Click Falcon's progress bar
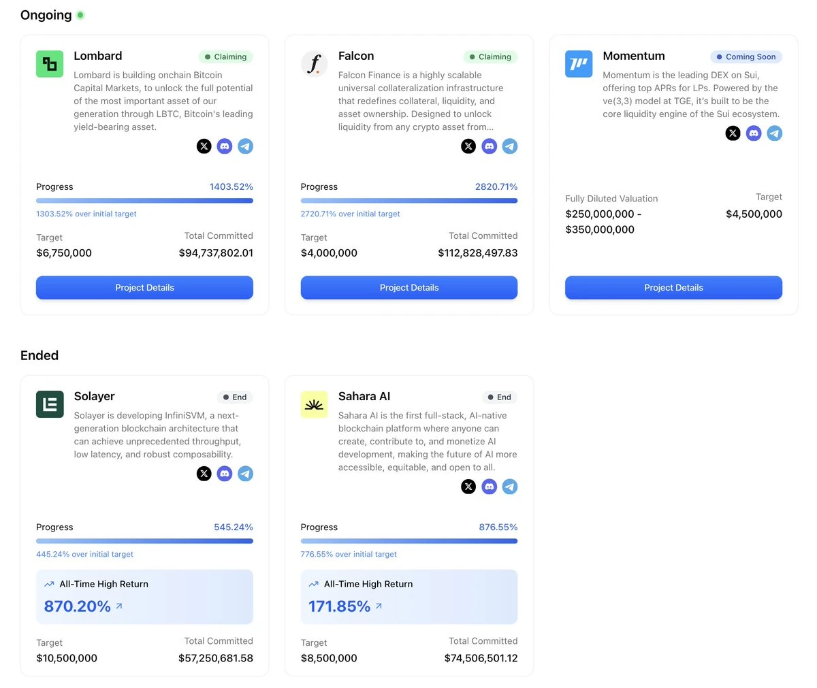Screen dimensions: 817x688 408,200
